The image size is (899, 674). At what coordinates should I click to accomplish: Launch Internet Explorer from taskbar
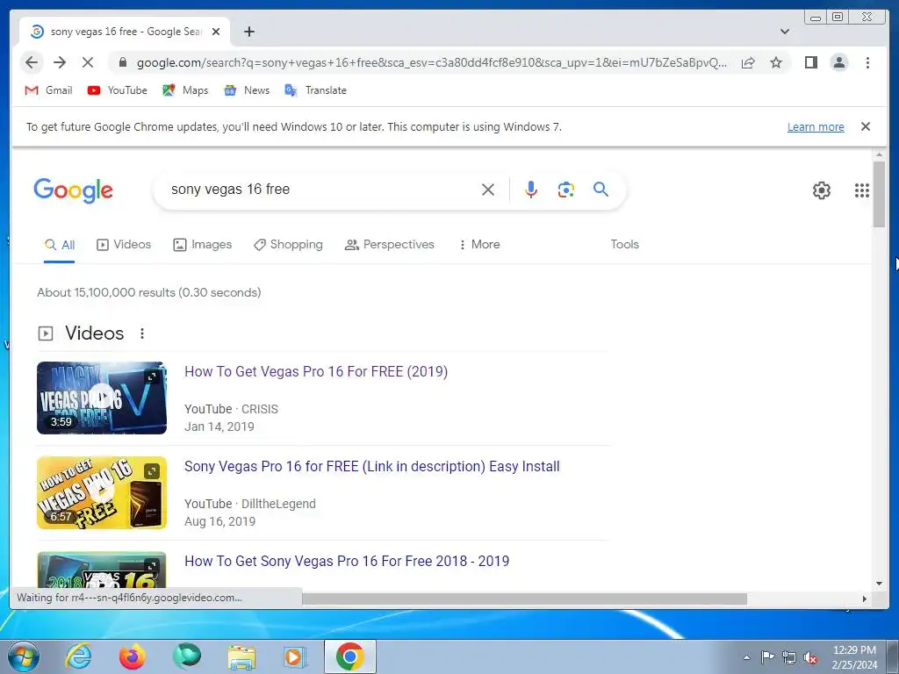78,656
